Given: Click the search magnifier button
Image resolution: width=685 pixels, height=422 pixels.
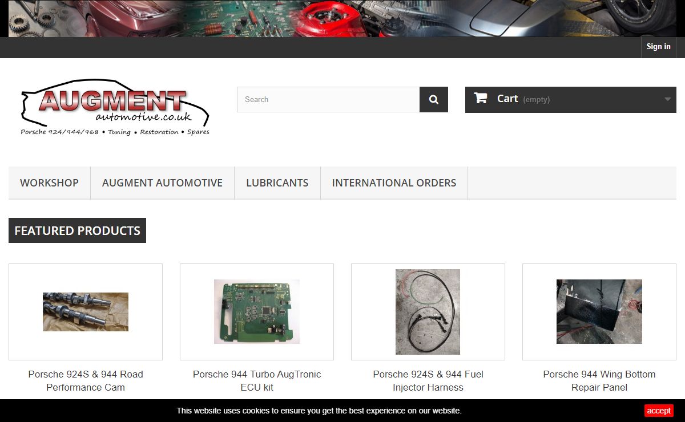Looking at the screenshot, I should (434, 100).
